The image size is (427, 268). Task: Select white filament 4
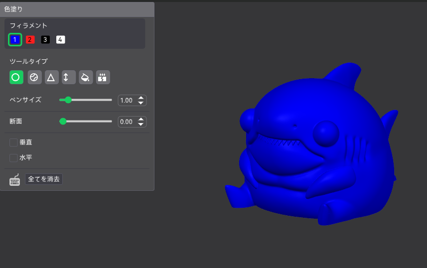pos(60,40)
